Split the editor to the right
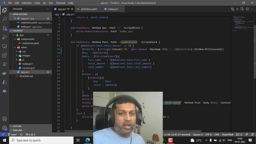This screenshot has width=256, height=144. pos(247,9)
